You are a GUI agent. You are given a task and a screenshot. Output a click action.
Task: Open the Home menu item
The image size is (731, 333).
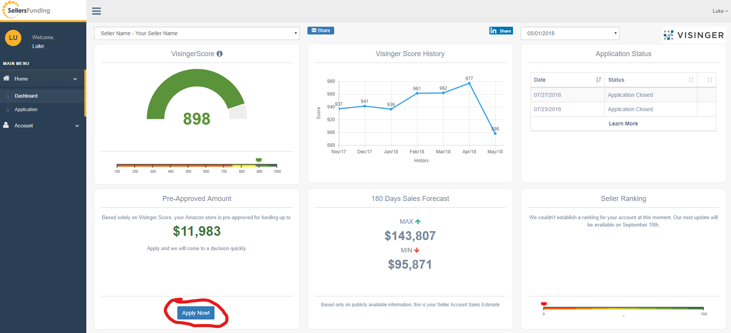pyautogui.click(x=42, y=79)
